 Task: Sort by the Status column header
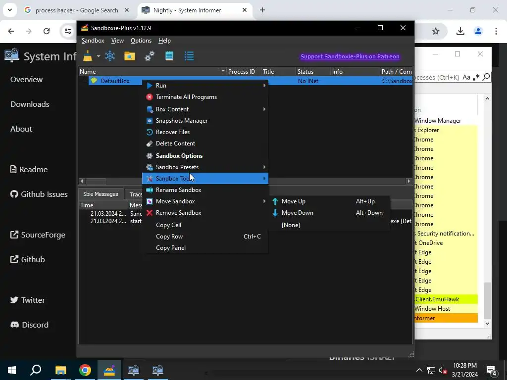pyautogui.click(x=313, y=71)
